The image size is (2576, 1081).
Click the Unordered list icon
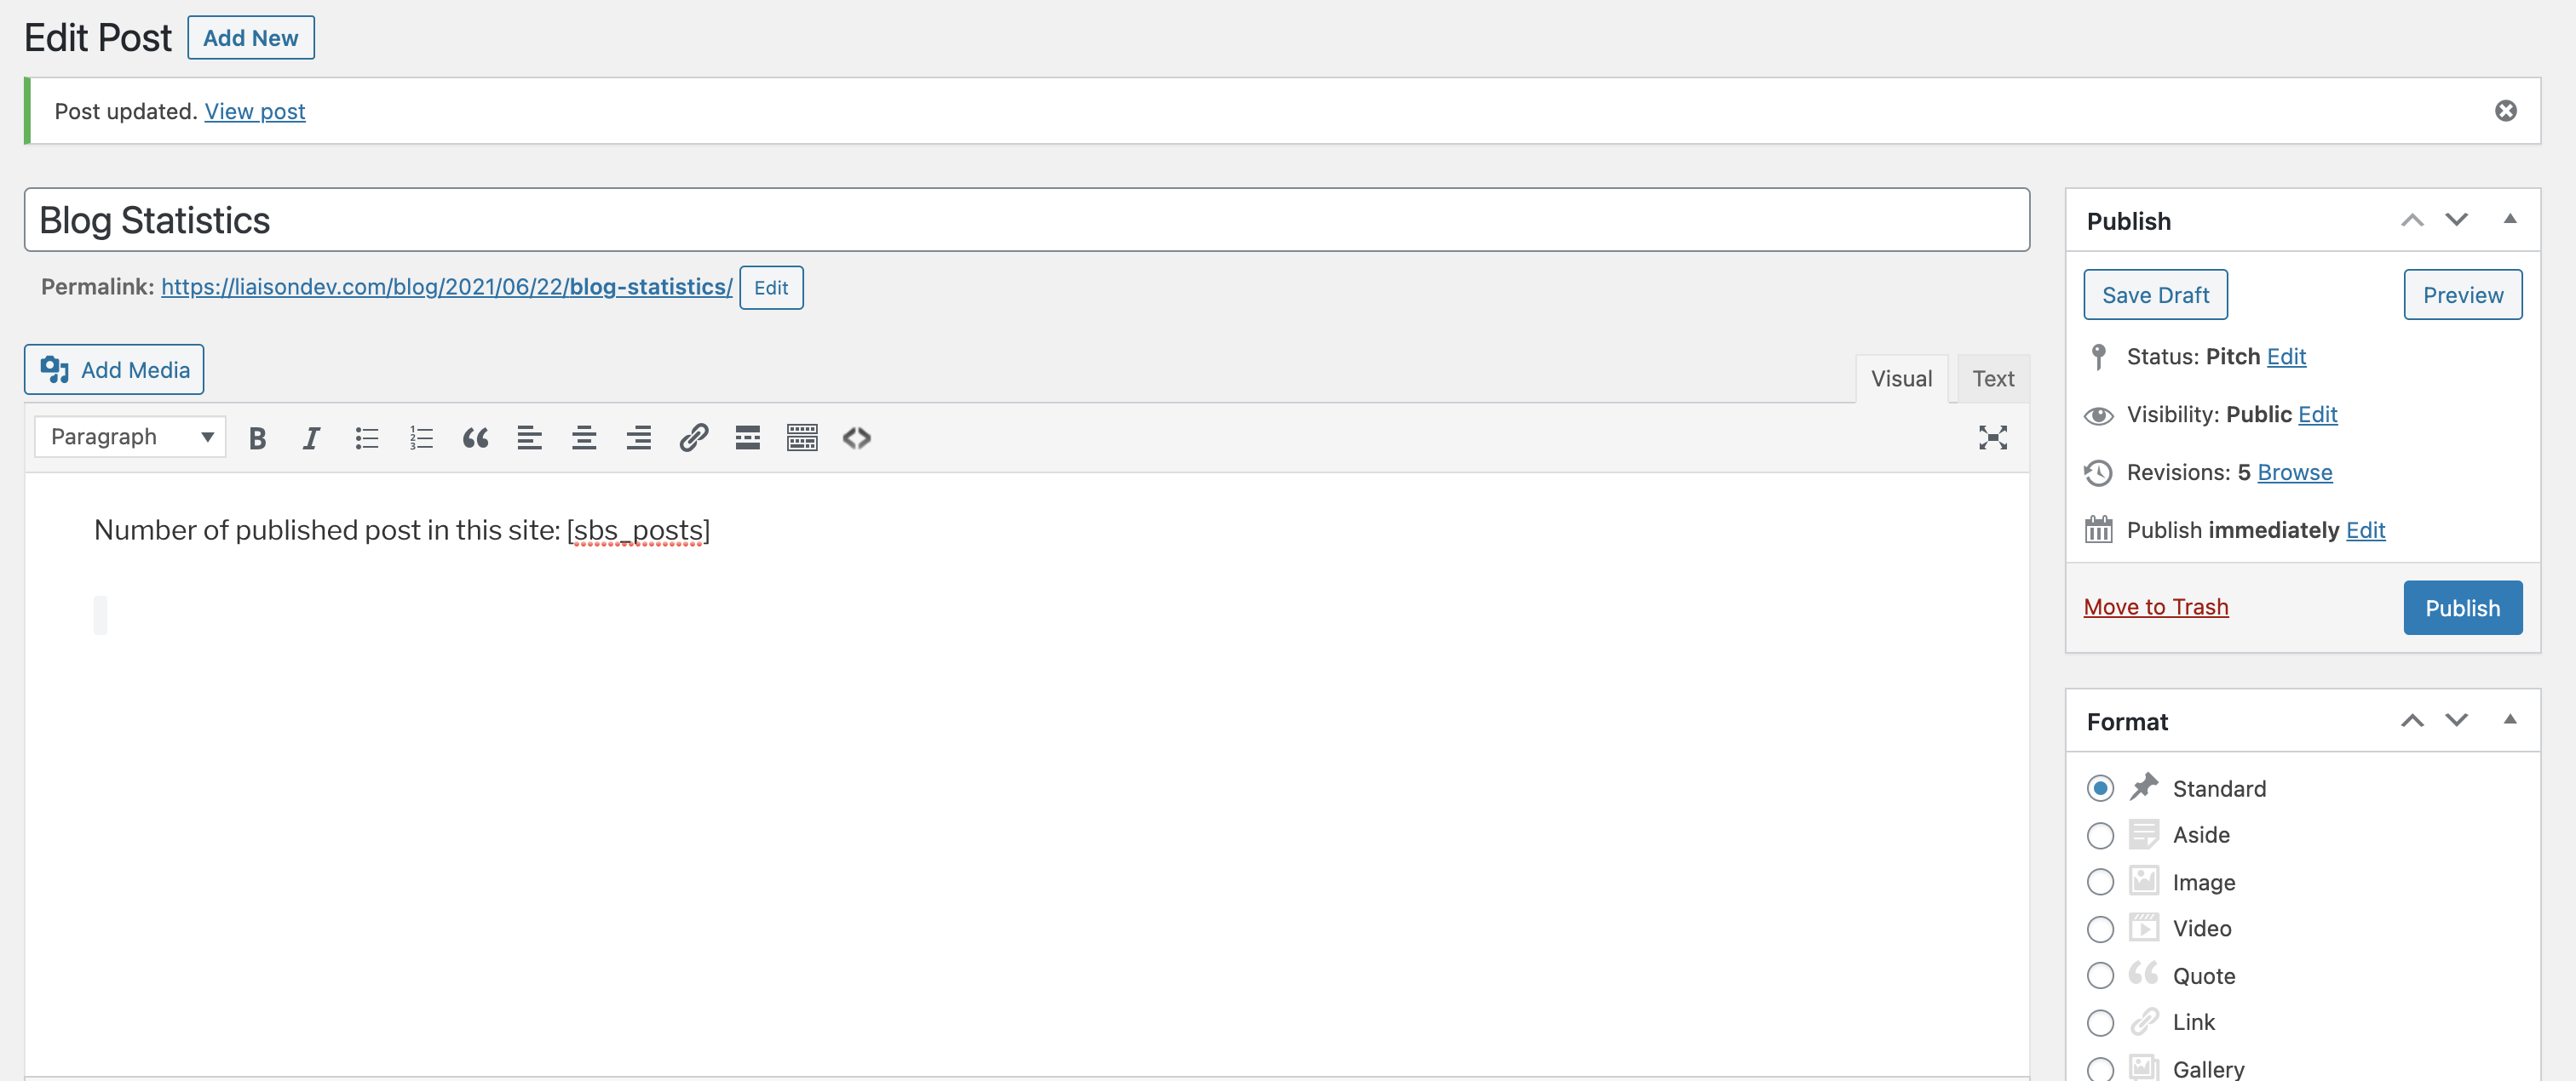[365, 435]
